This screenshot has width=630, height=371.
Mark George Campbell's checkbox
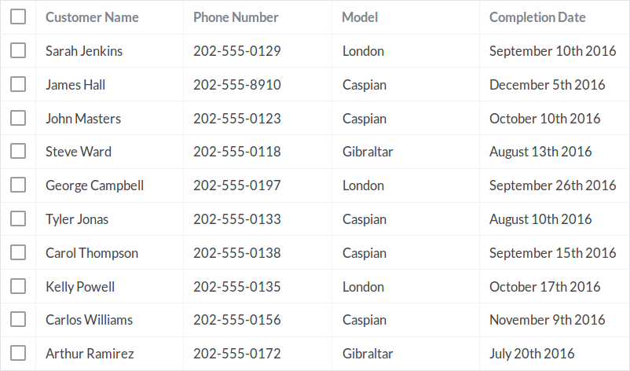coord(18,185)
